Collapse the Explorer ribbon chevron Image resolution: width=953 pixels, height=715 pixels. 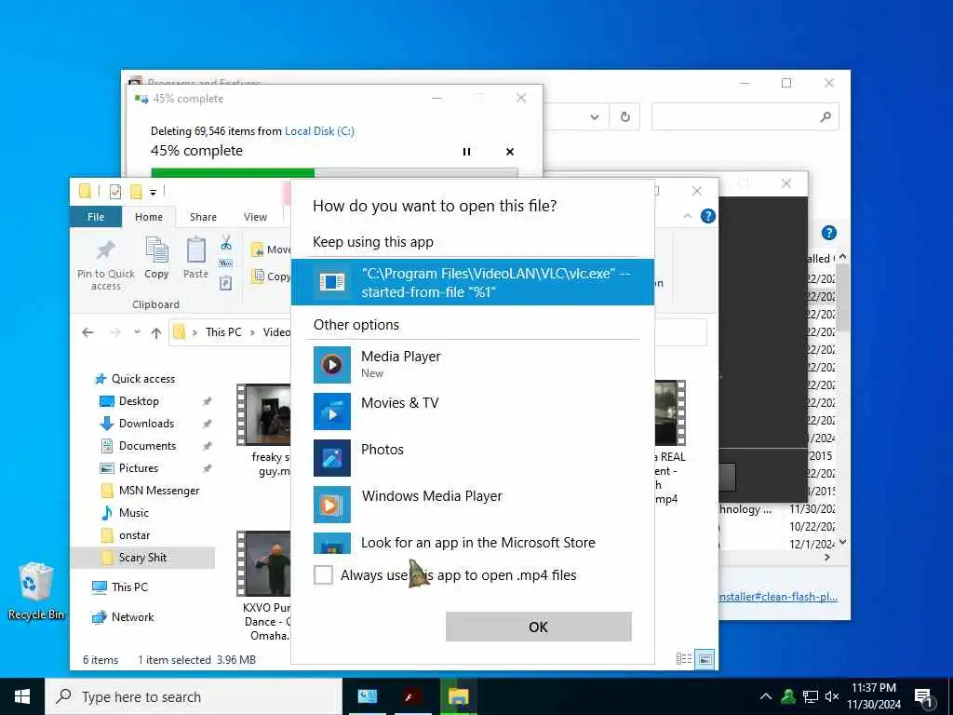[688, 216]
